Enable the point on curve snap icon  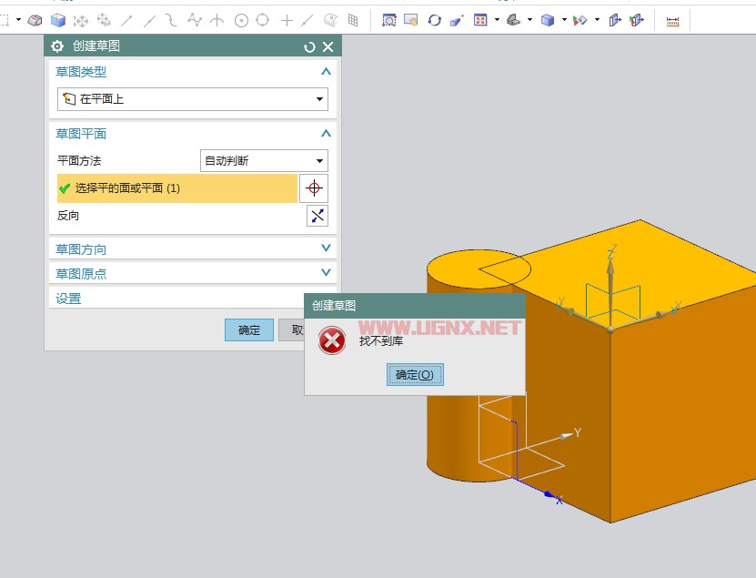tap(307, 20)
